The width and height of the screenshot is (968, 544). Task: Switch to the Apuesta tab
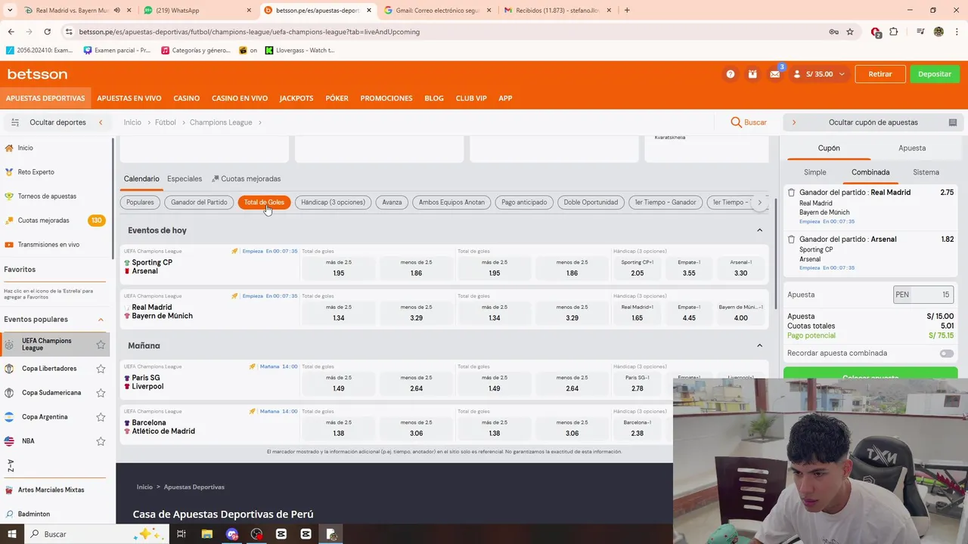pos(911,148)
